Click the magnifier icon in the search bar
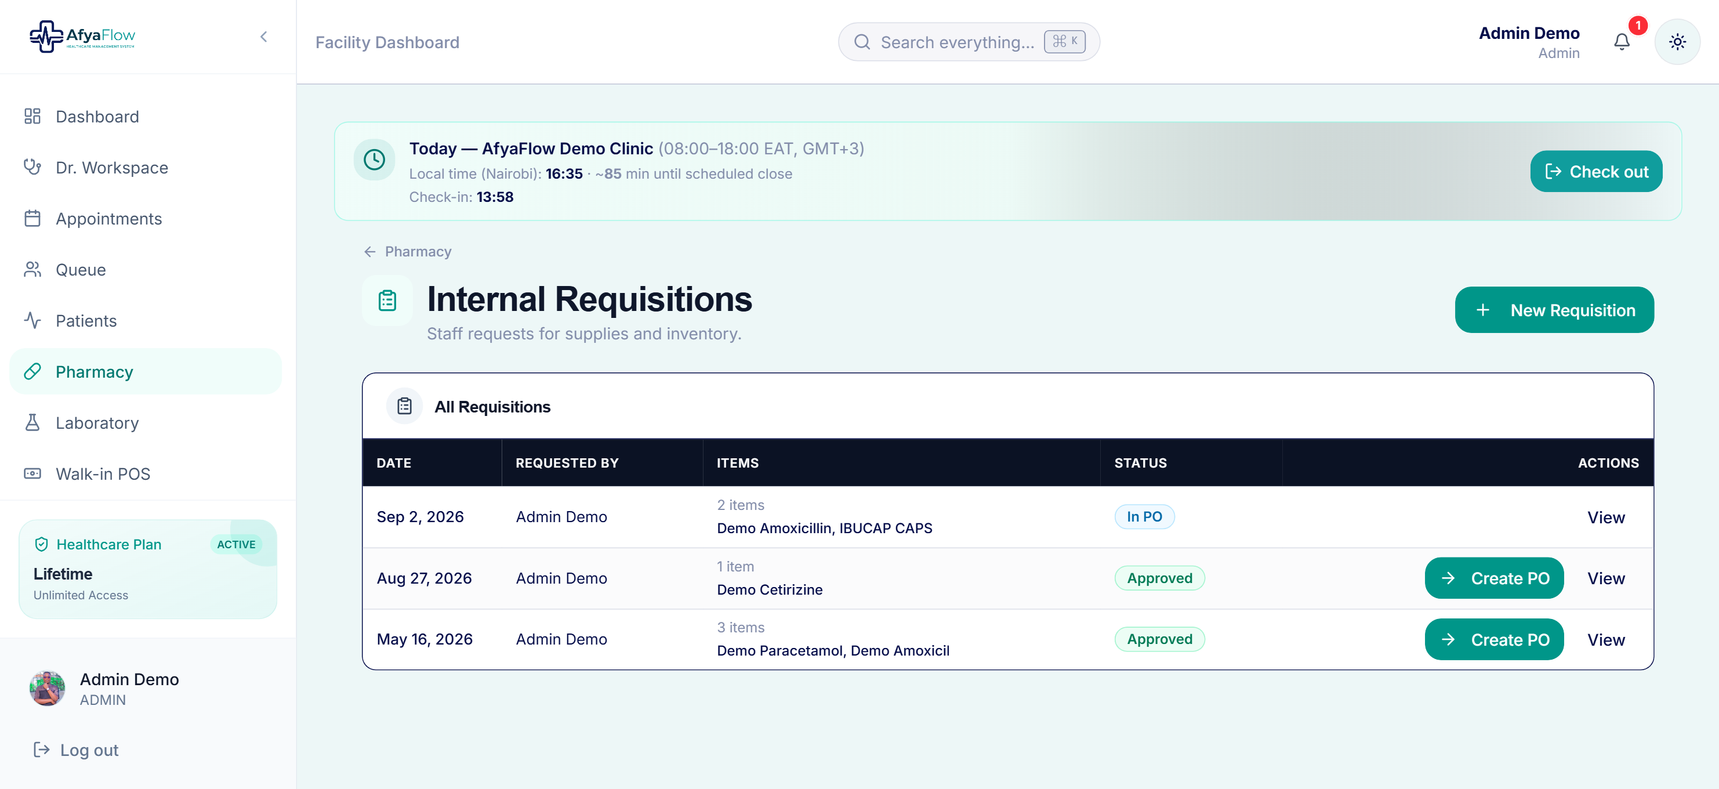Screen dimensions: 1719x789 click(x=861, y=42)
